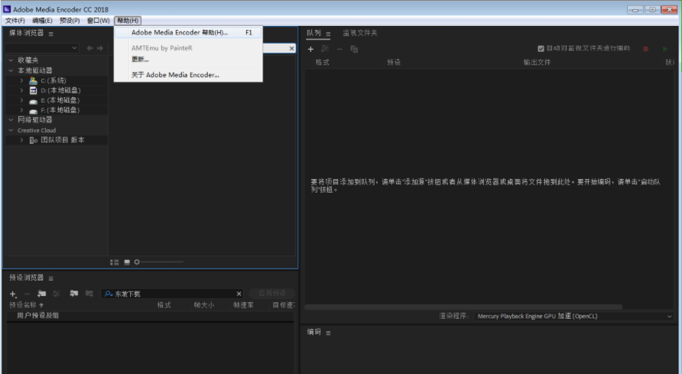Close the 帮助(H) menu
Screen dimensions: 682x374
coord(128,21)
